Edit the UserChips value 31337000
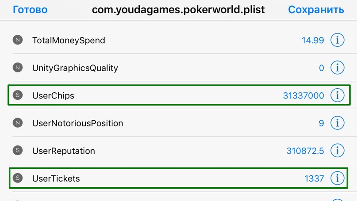The image size is (357, 201). click(303, 95)
